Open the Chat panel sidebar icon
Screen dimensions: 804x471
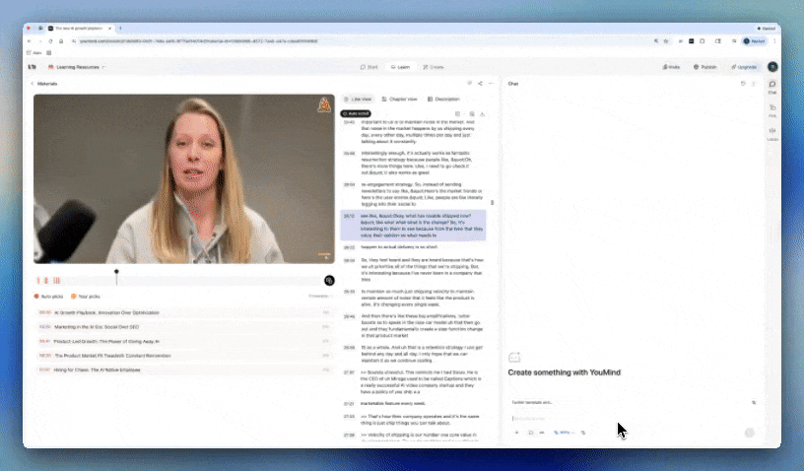(x=772, y=86)
